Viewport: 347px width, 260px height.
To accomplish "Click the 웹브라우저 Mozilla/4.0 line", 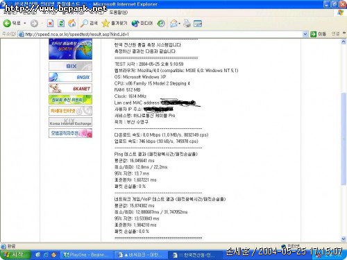I will (x=176, y=71).
